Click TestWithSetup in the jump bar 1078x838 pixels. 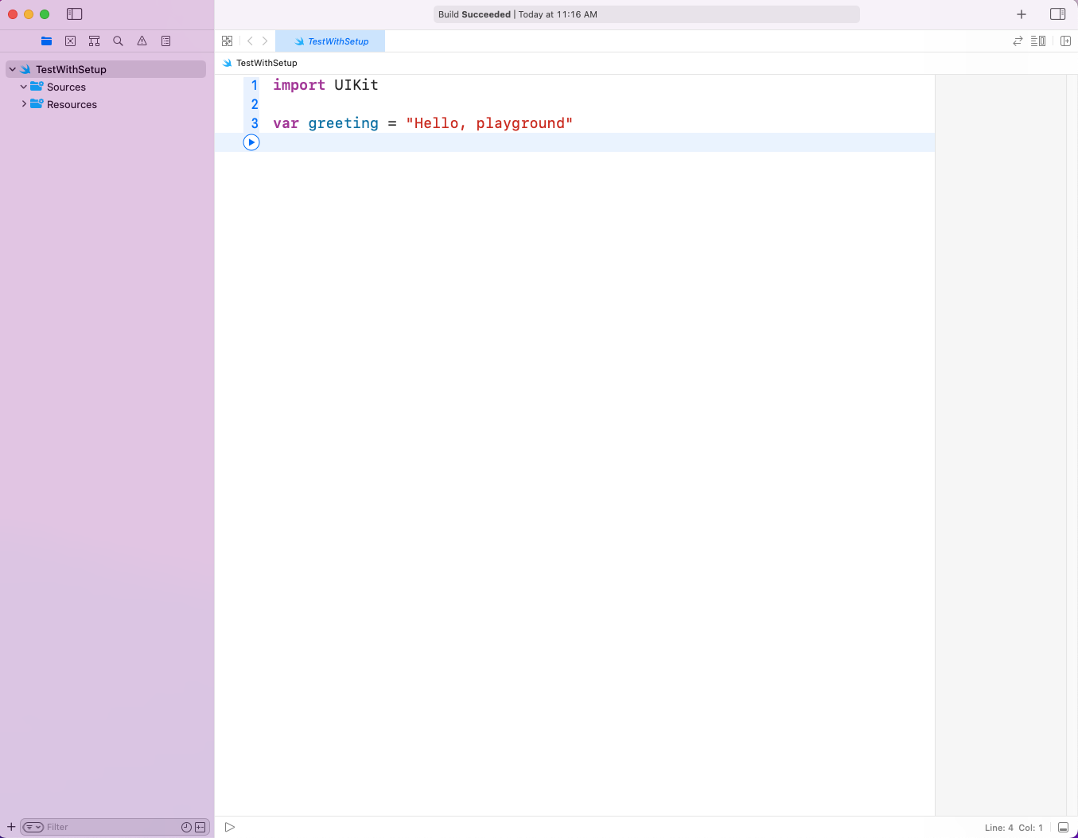coord(267,63)
